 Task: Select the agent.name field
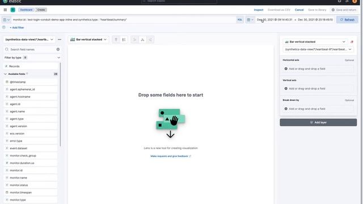31,112
